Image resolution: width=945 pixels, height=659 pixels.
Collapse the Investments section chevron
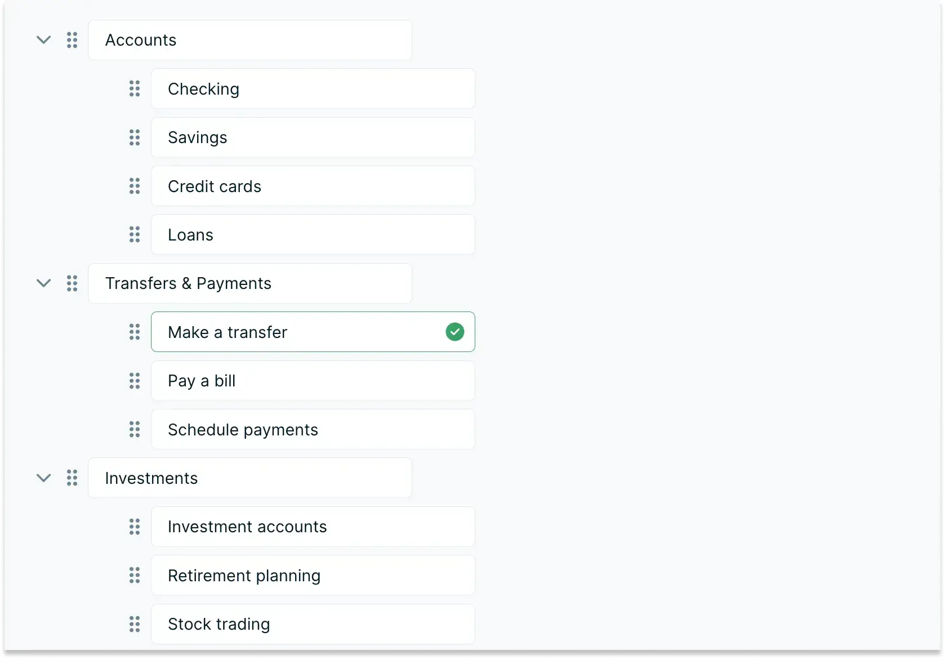[44, 478]
